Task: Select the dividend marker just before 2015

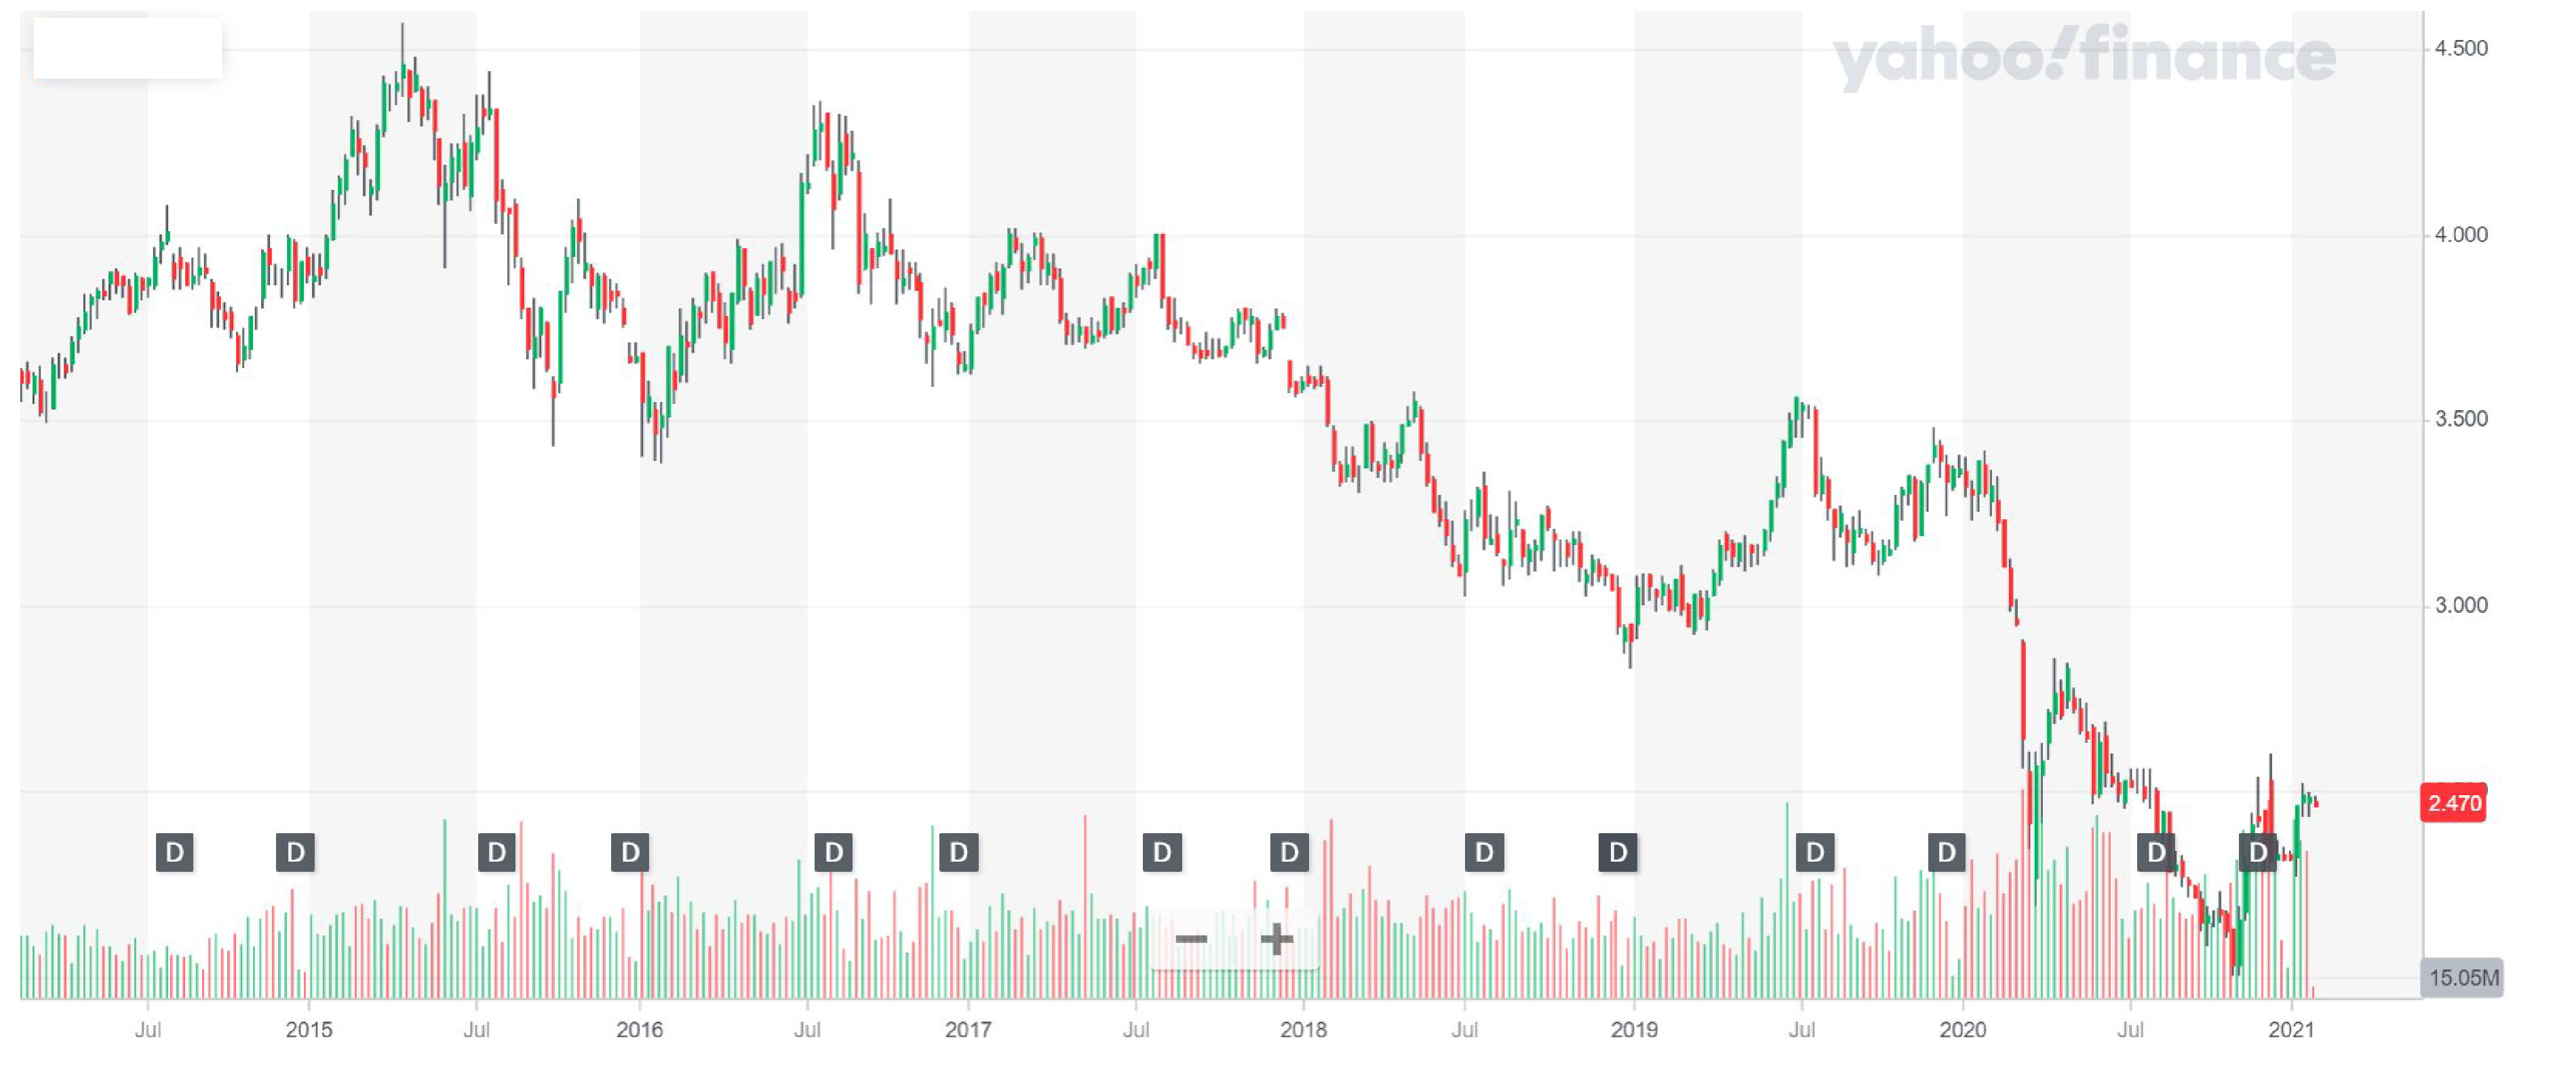Action: (x=295, y=852)
